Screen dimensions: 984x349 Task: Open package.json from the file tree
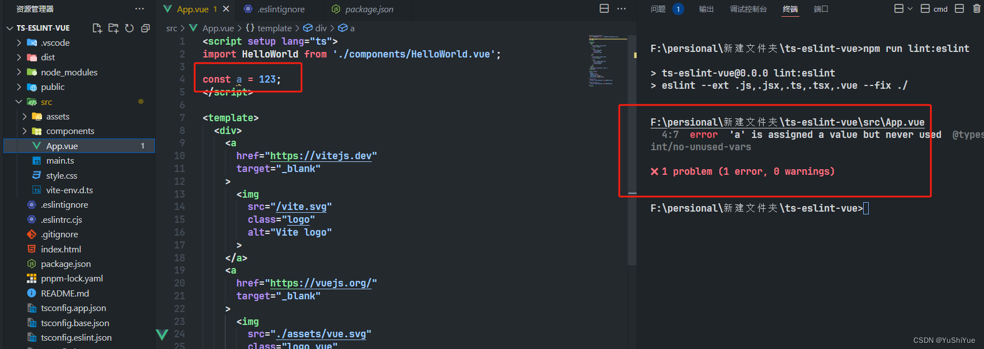[65, 264]
